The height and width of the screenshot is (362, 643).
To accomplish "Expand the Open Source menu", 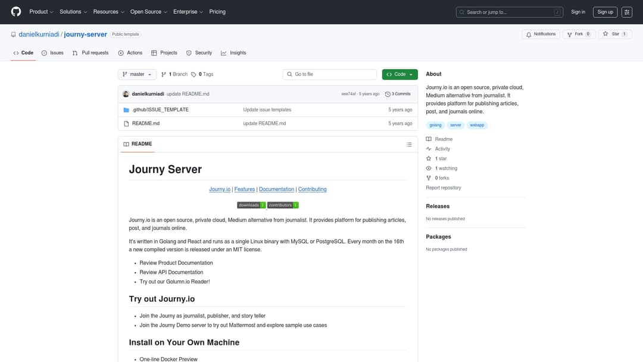I will (149, 12).
